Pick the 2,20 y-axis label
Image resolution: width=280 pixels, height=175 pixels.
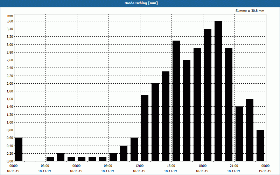[10, 76]
